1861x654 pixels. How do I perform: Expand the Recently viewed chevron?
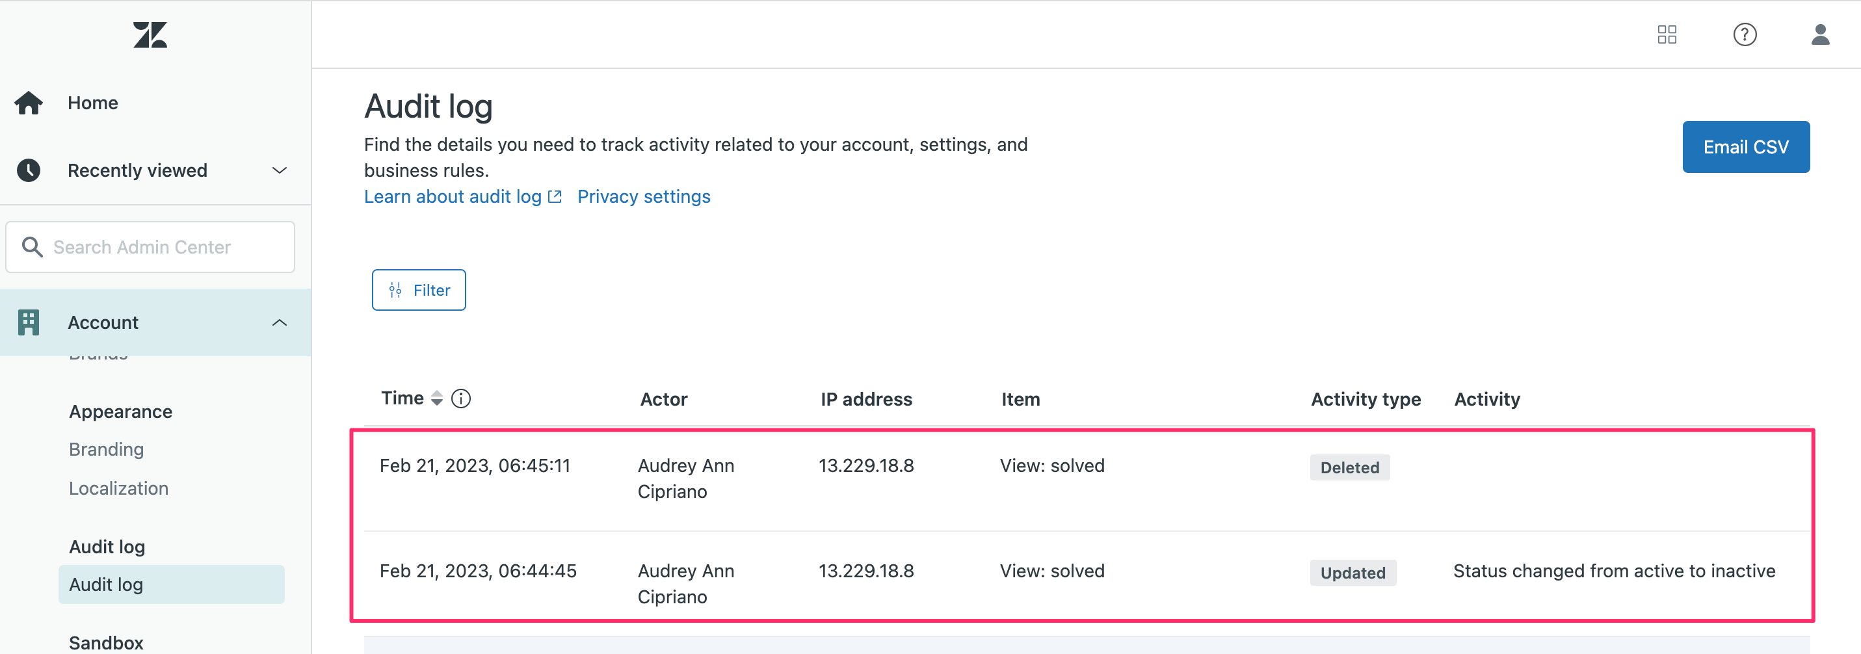click(x=279, y=170)
